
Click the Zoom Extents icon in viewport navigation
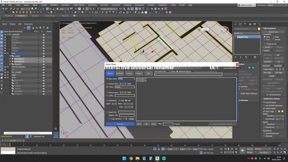tap(281, 149)
